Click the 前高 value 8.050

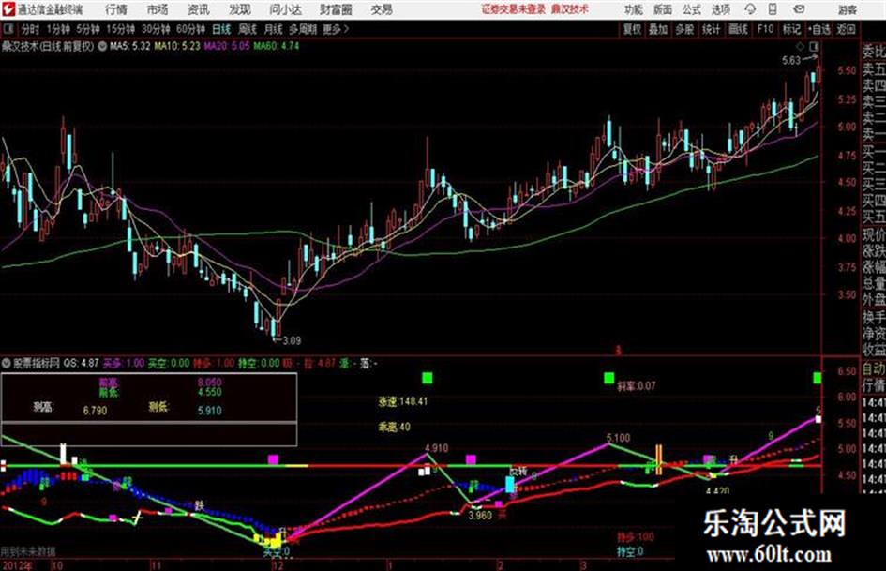coord(210,383)
